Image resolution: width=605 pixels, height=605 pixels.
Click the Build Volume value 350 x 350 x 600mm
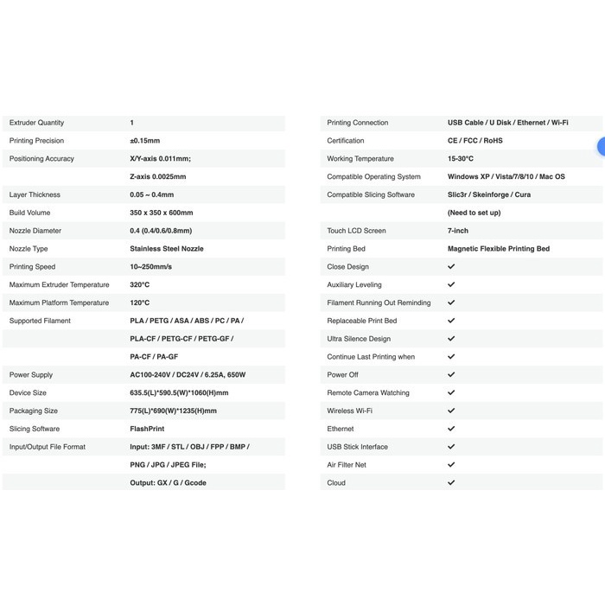click(162, 213)
